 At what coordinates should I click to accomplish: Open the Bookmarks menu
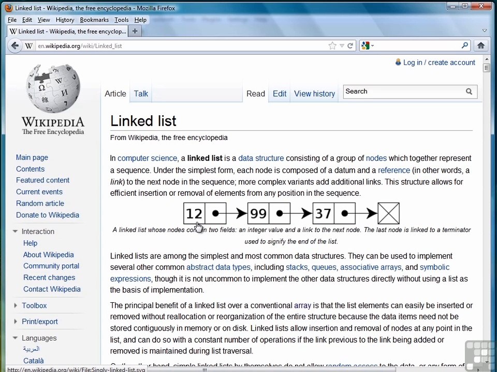(94, 20)
